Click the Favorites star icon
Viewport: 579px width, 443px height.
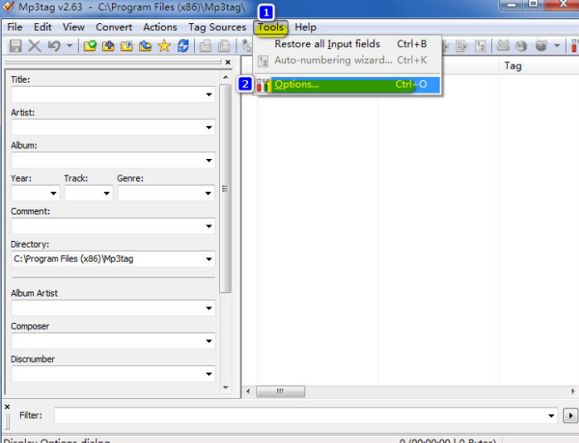164,46
